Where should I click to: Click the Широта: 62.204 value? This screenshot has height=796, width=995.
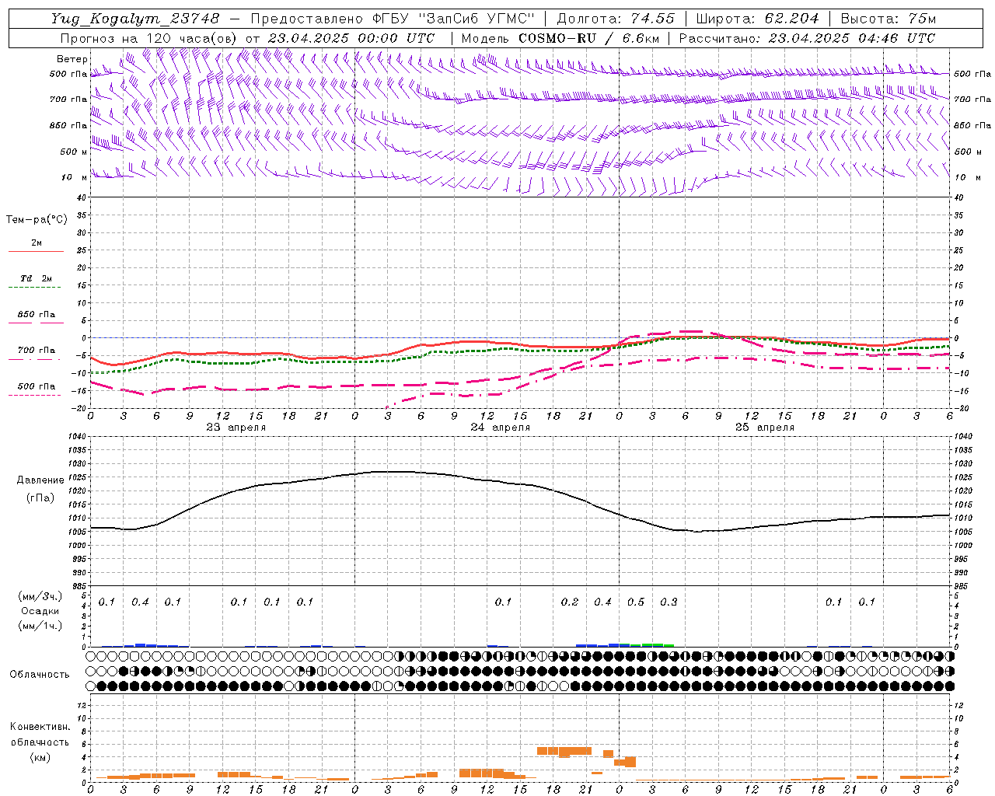click(x=758, y=19)
